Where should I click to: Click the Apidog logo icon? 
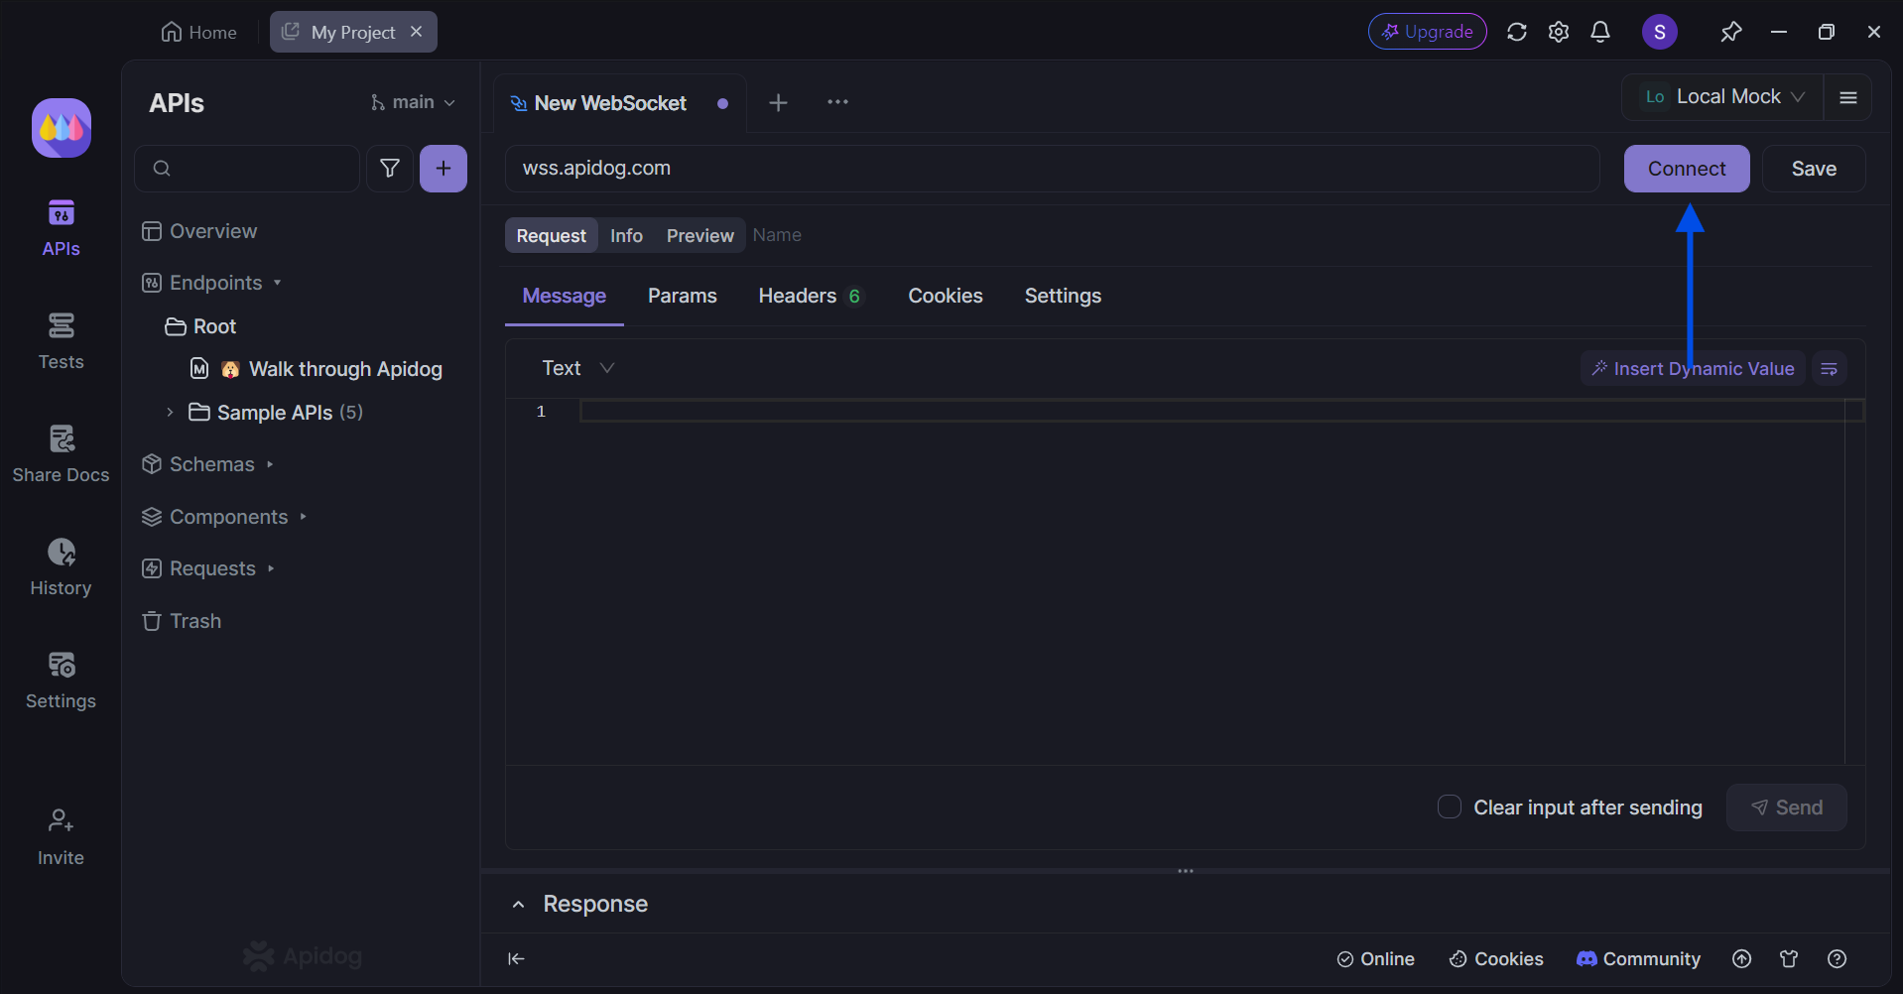tap(62, 128)
